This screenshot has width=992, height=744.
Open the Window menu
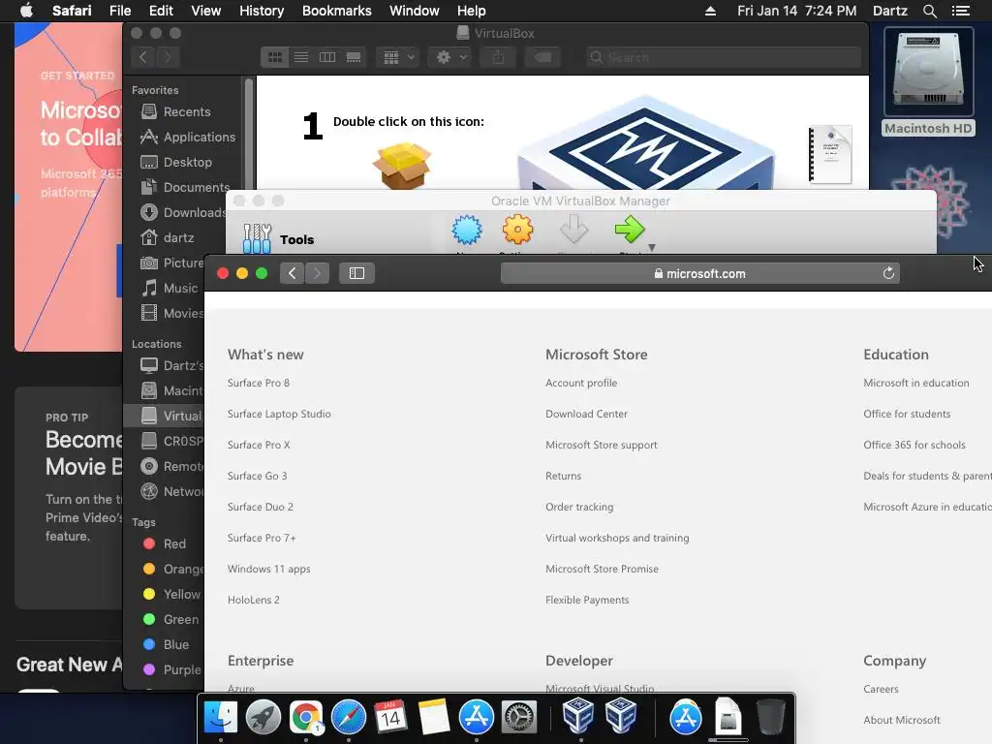click(414, 11)
